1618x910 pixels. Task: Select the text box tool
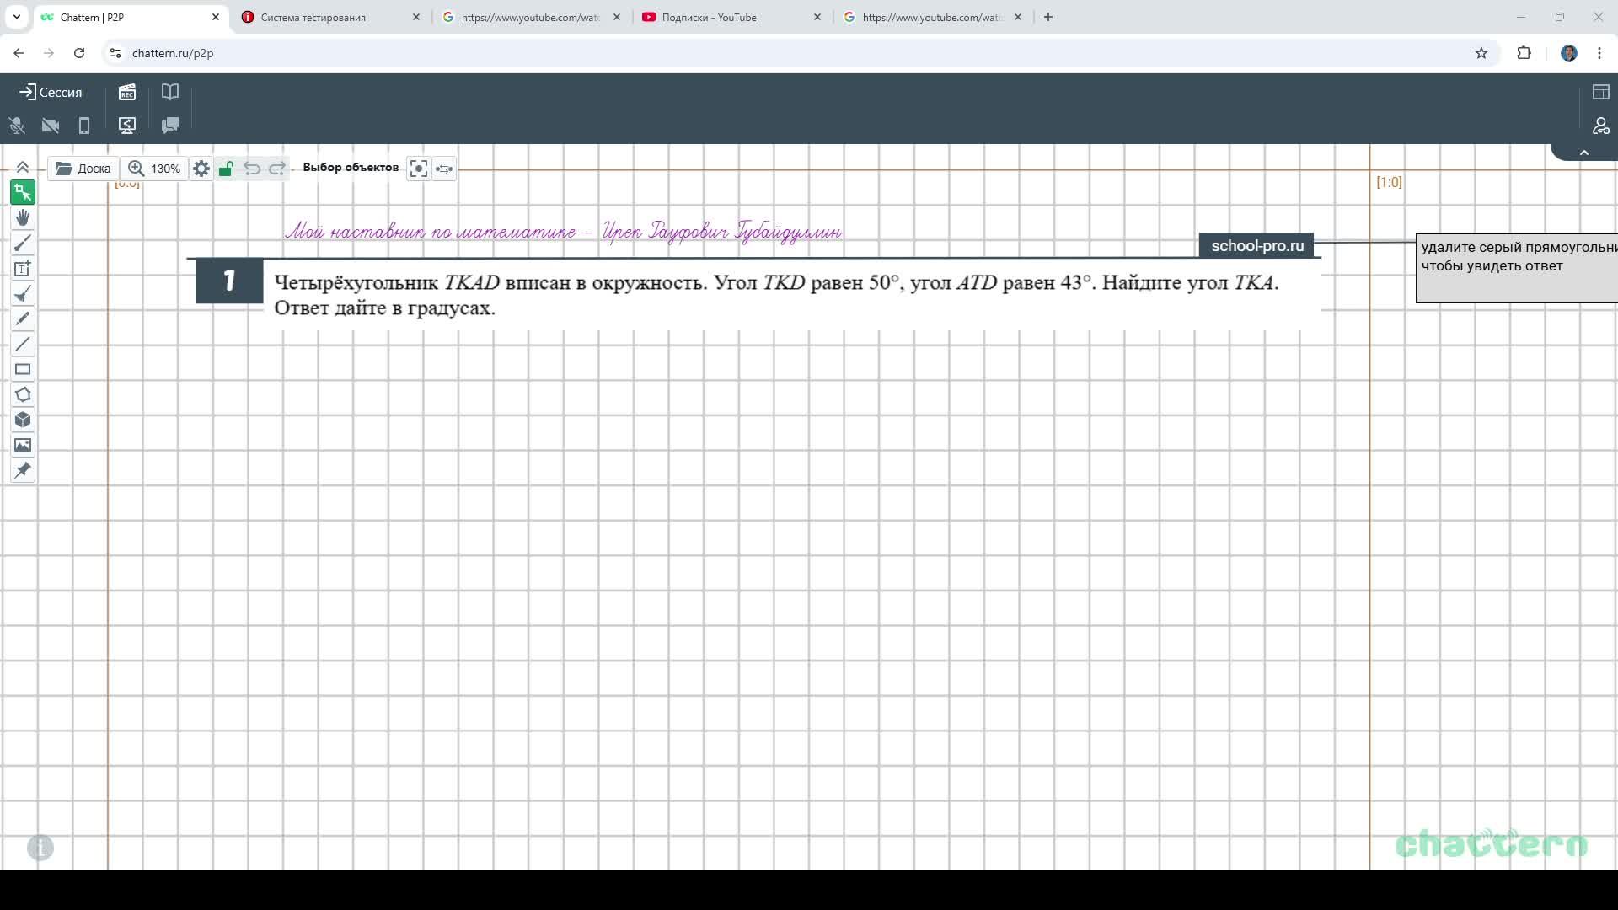23,269
